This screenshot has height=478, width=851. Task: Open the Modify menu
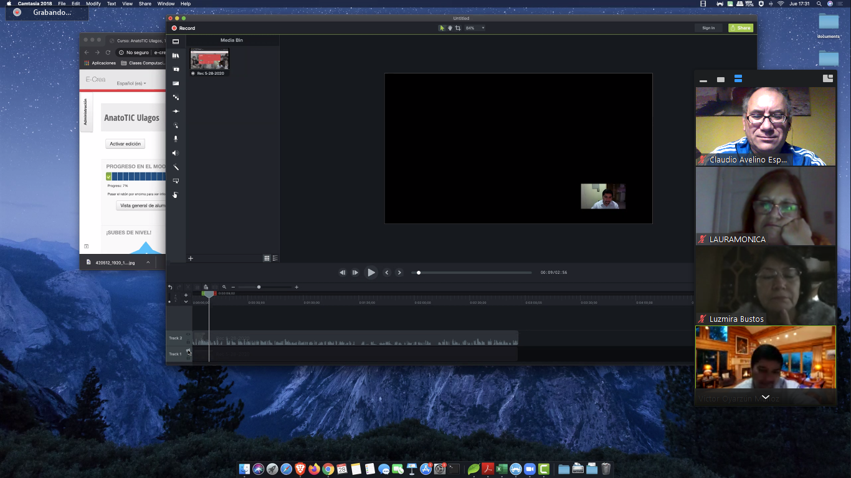pos(93,4)
